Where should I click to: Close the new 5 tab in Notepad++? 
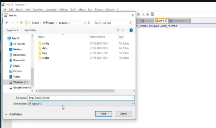pyautogui.click(x=152, y=21)
